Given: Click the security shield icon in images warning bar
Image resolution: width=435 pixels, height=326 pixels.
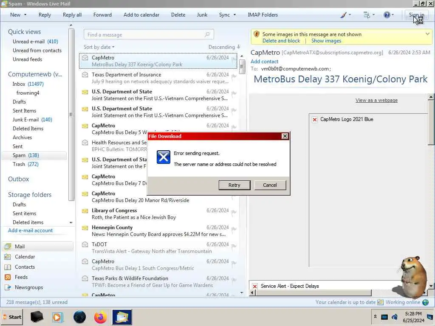Looking at the screenshot, I should coord(257,34).
